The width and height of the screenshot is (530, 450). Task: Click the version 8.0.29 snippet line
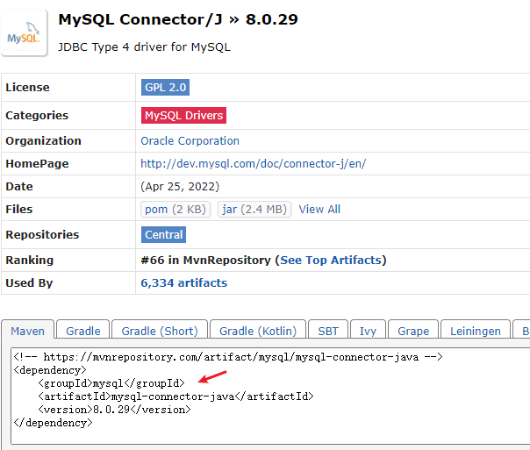pyautogui.click(x=114, y=410)
